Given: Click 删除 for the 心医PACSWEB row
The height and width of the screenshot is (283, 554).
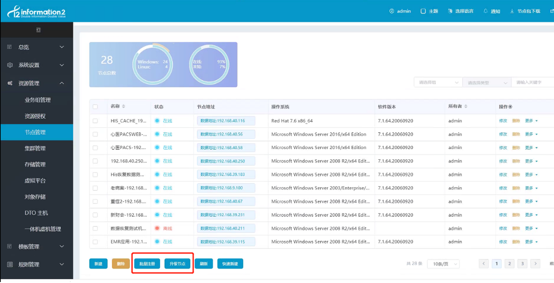Looking at the screenshot, I should click(516, 134).
